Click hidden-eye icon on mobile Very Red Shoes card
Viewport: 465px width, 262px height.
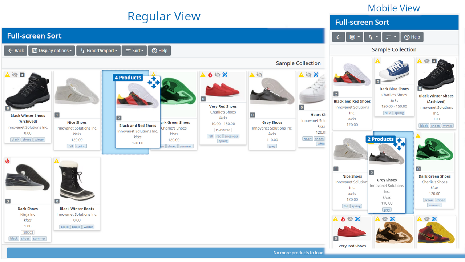click(x=350, y=219)
